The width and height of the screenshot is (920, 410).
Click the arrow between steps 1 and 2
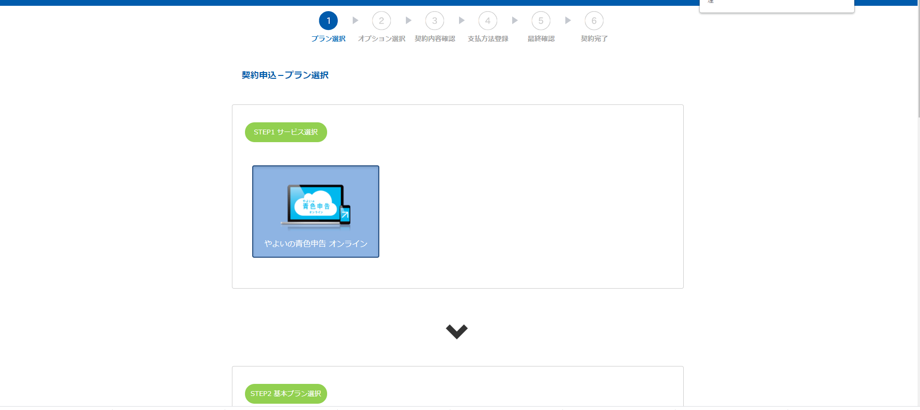(x=355, y=20)
